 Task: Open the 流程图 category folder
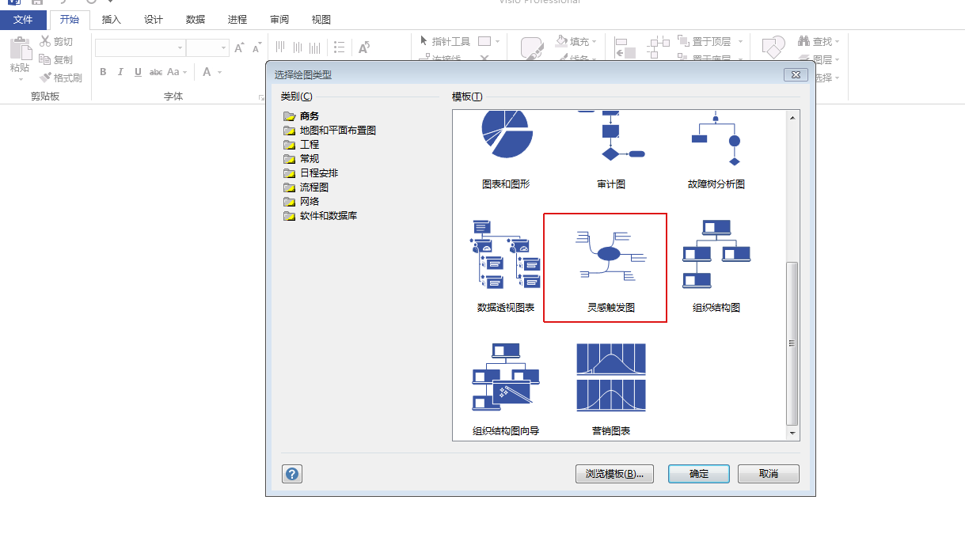click(306, 187)
